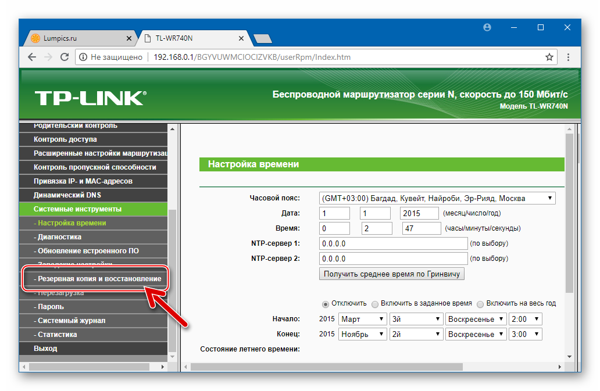Click the site info icon in address bar
600x391 pixels.
point(83,57)
